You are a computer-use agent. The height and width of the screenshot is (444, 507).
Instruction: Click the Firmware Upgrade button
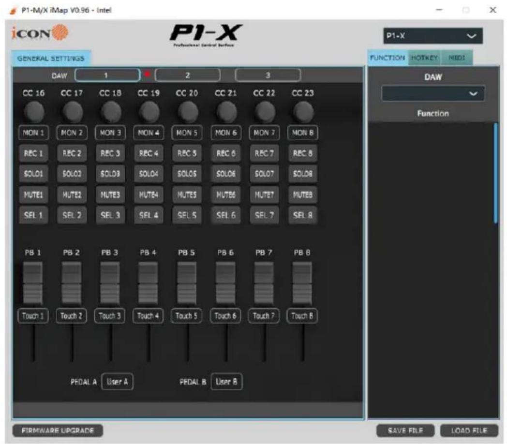58,430
